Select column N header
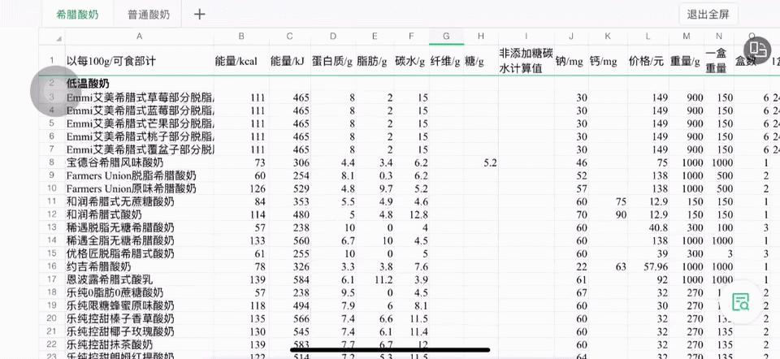The image size is (780, 359). tap(719, 37)
